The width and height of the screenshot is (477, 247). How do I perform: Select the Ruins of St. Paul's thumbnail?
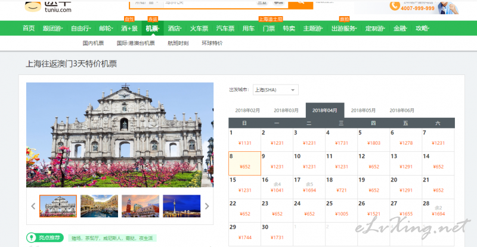tap(58, 206)
